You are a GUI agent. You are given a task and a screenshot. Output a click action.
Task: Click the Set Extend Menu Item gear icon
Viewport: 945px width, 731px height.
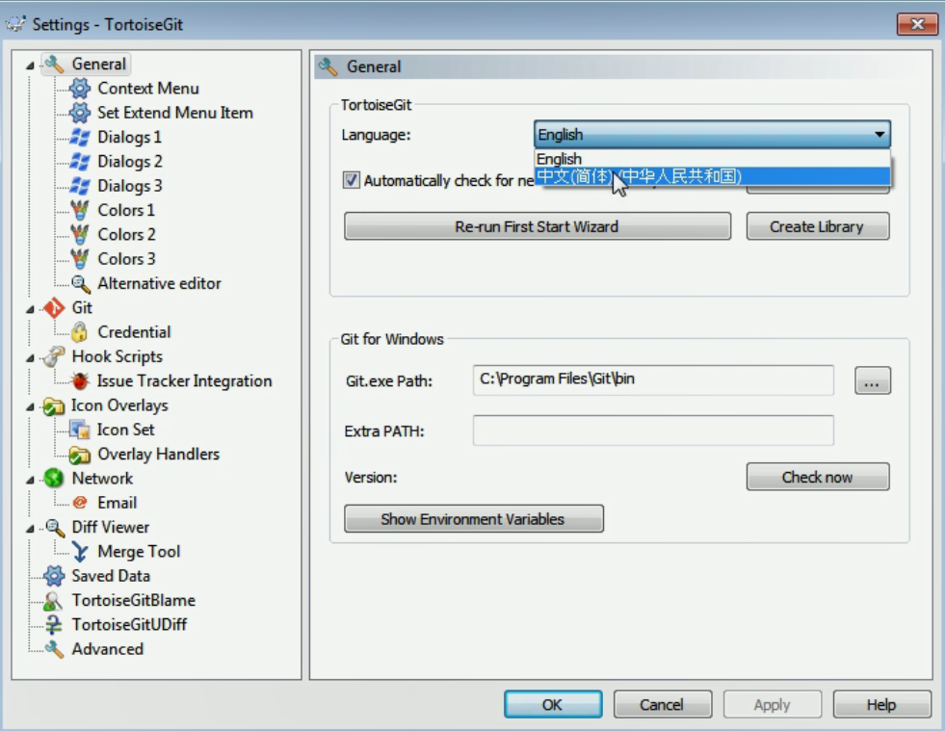pyautogui.click(x=80, y=113)
